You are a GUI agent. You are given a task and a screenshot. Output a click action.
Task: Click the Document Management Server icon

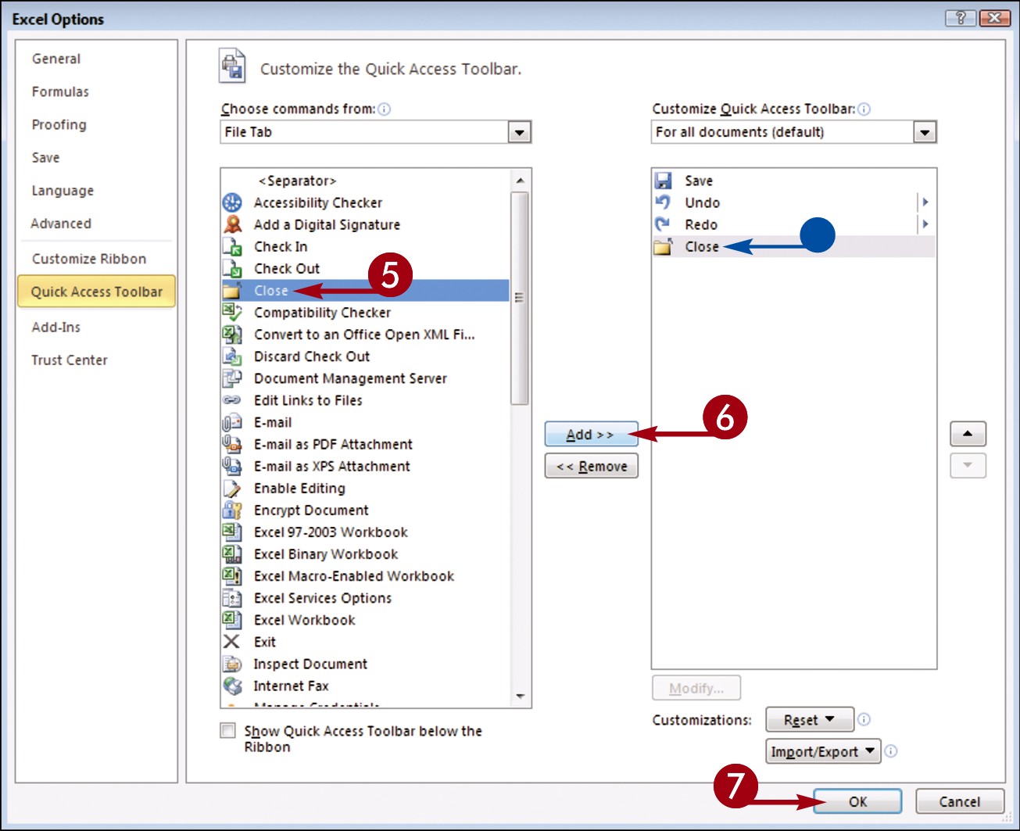point(232,378)
